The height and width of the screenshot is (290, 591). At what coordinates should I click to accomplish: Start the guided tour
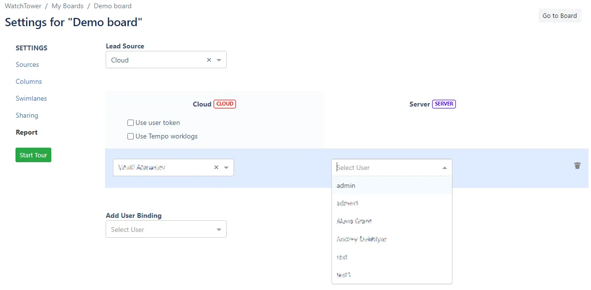pos(33,155)
